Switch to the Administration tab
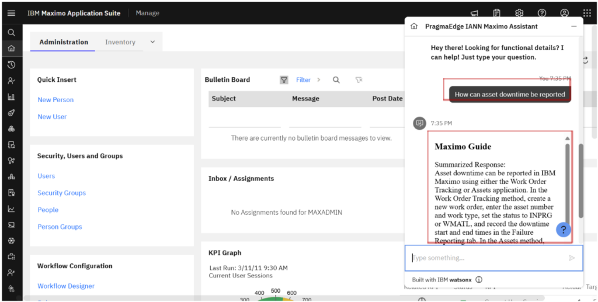 (x=64, y=42)
